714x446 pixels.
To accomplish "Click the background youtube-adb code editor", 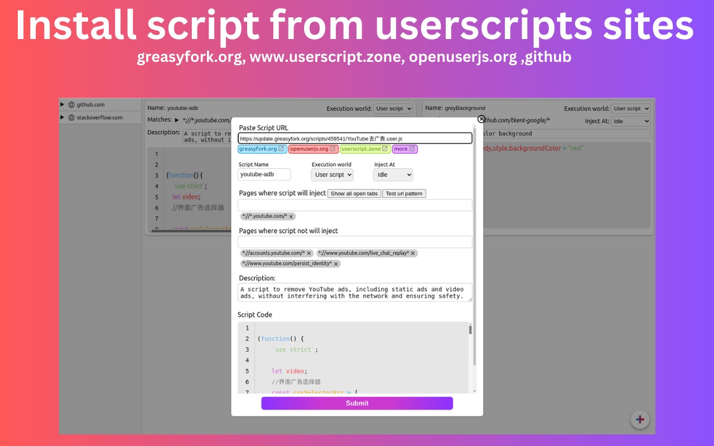I will tap(190, 190).
